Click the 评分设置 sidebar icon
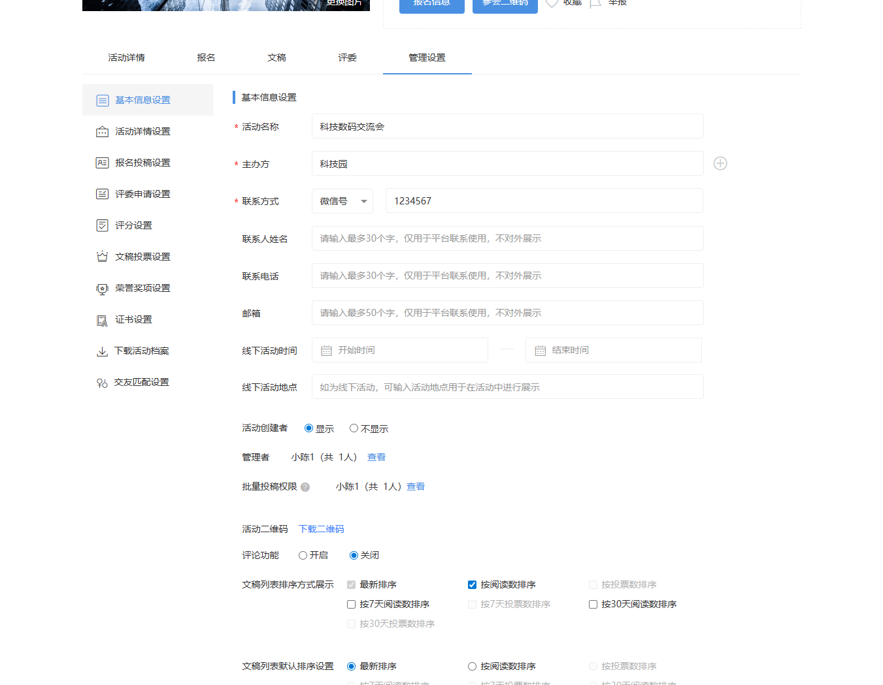Image resolution: width=883 pixels, height=685 pixels. point(103,226)
